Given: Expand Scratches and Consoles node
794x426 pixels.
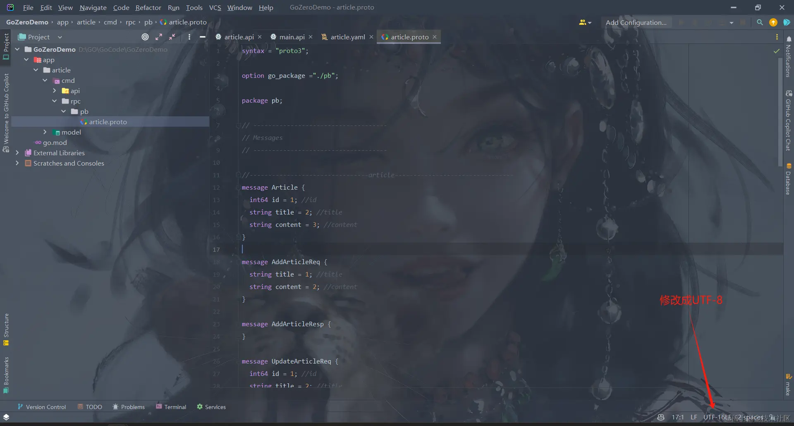Looking at the screenshot, I should [x=17, y=163].
